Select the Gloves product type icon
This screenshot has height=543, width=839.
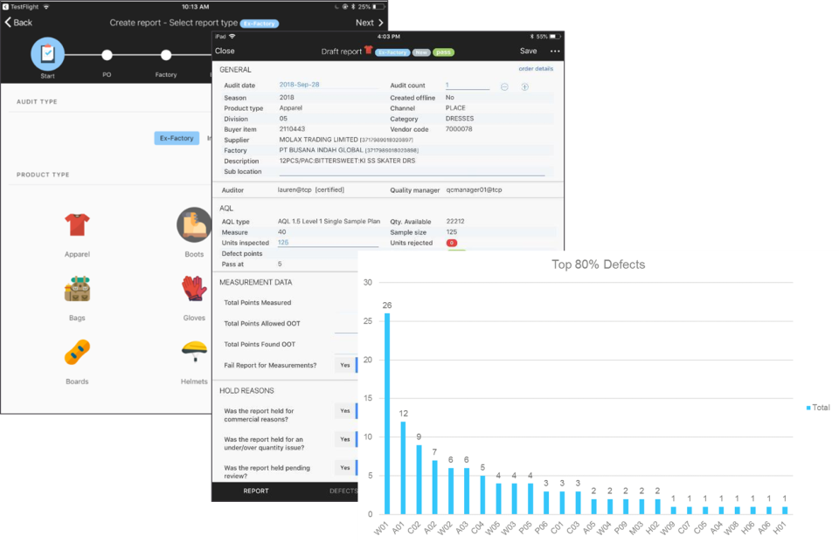(x=194, y=288)
